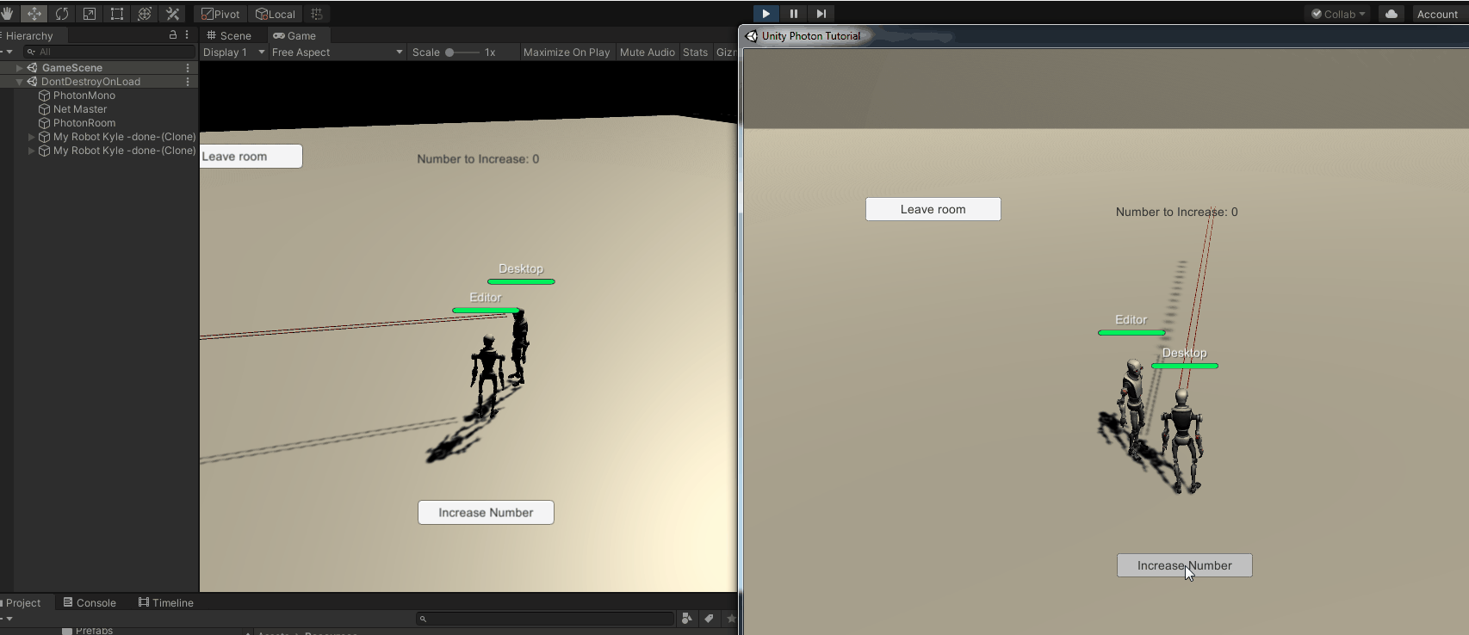Expand first My Robot Kyle clone
Screen dimensions: 1469x635
(x=32, y=137)
